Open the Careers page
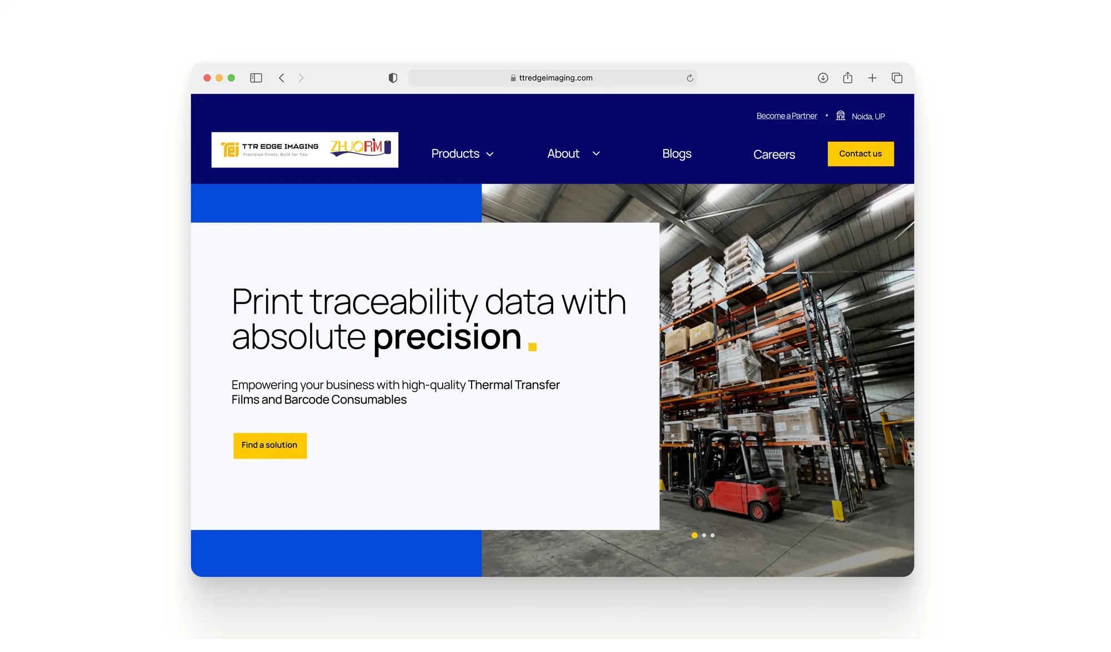This screenshot has width=1111, height=652. click(x=774, y=155)
